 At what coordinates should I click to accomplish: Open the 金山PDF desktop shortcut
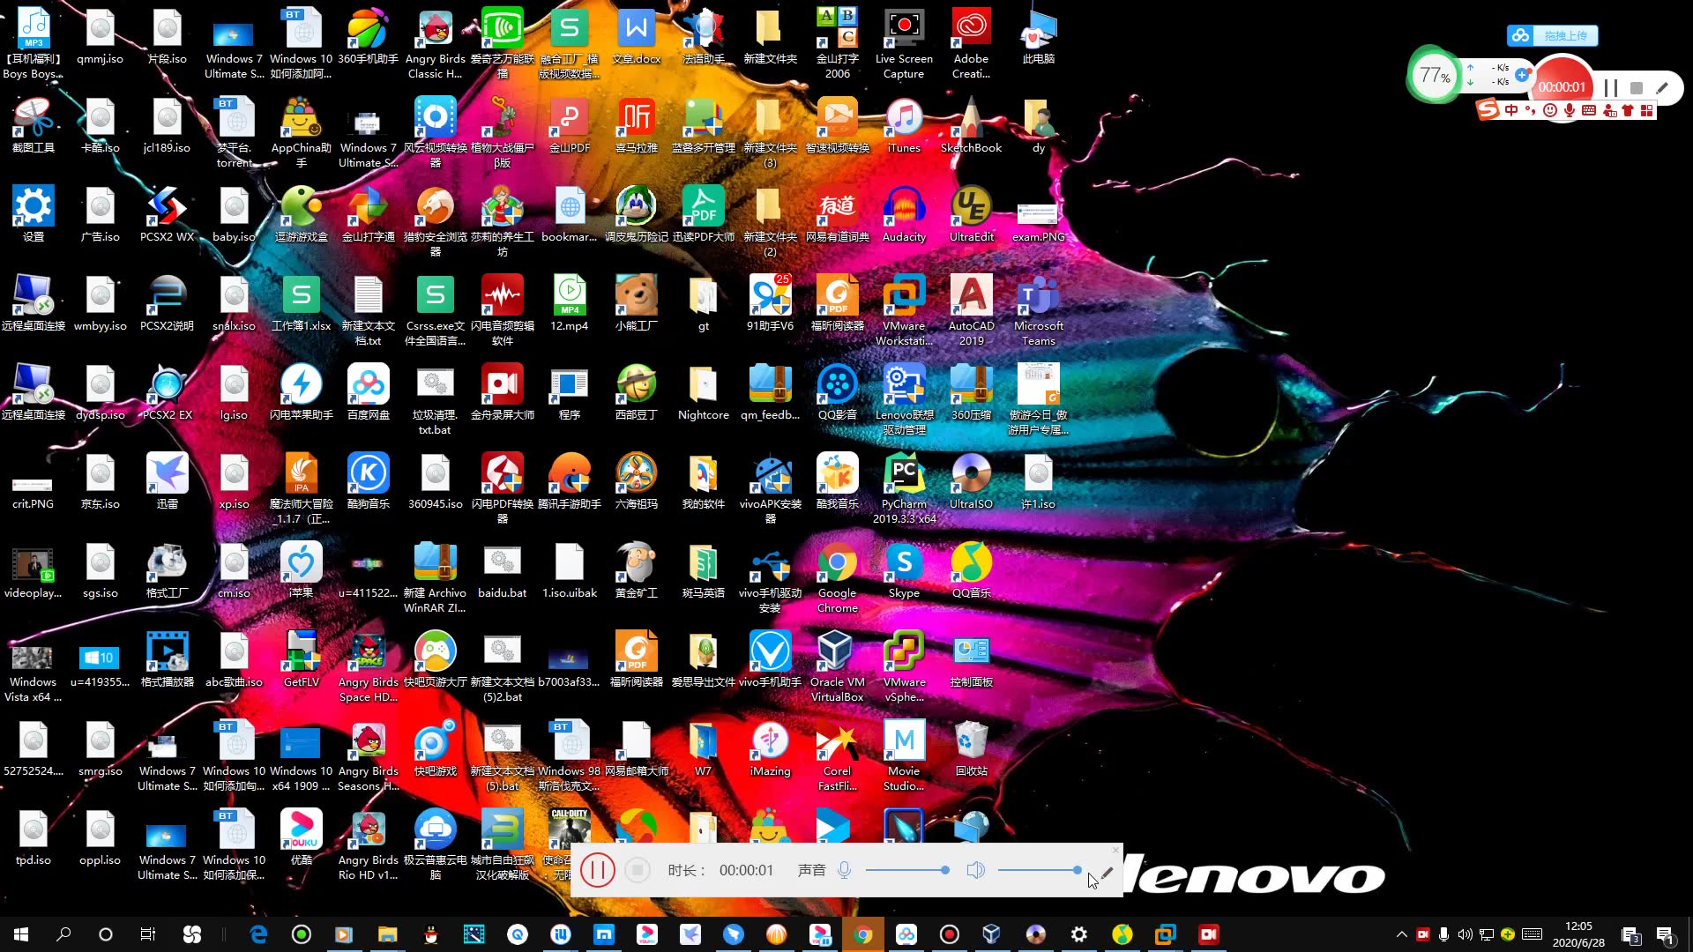pos(569,126)
